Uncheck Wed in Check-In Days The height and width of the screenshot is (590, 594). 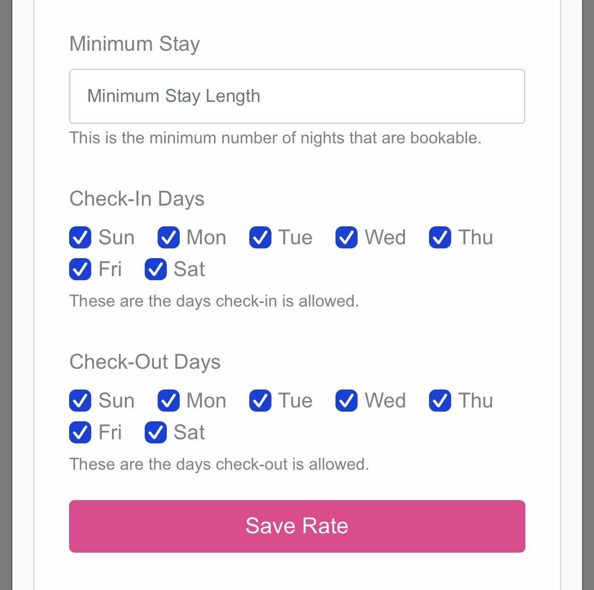coord(346,238)
